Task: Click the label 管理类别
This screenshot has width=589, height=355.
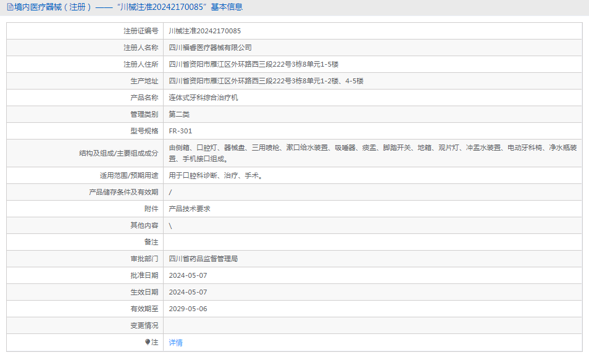Action: tap(144, 114)
